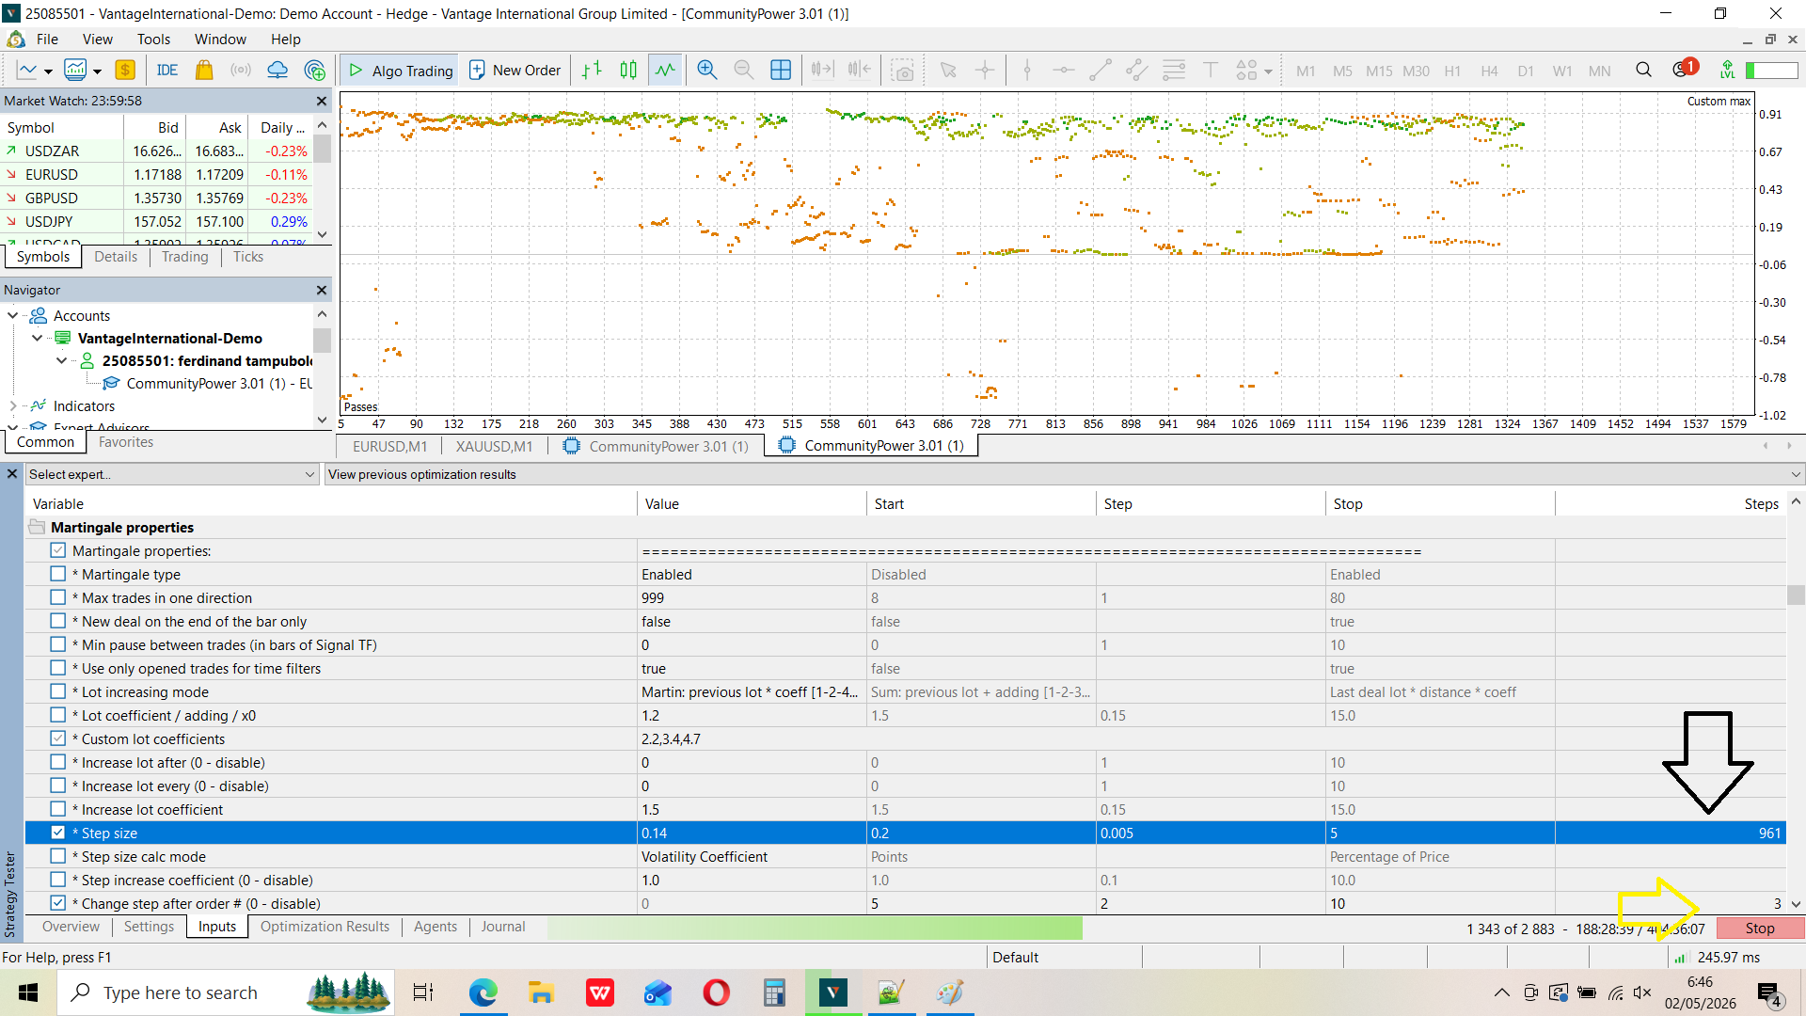The height and width of the screenshot is (1016, 1806).
Task: Tile chart windows with grid icon
Action: (x=781, y=71)
